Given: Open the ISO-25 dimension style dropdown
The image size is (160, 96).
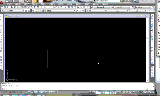Looking at the screenshot, I should pos(129,7).
